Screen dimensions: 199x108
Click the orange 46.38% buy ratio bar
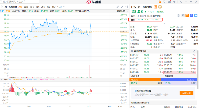click(145, 80)
